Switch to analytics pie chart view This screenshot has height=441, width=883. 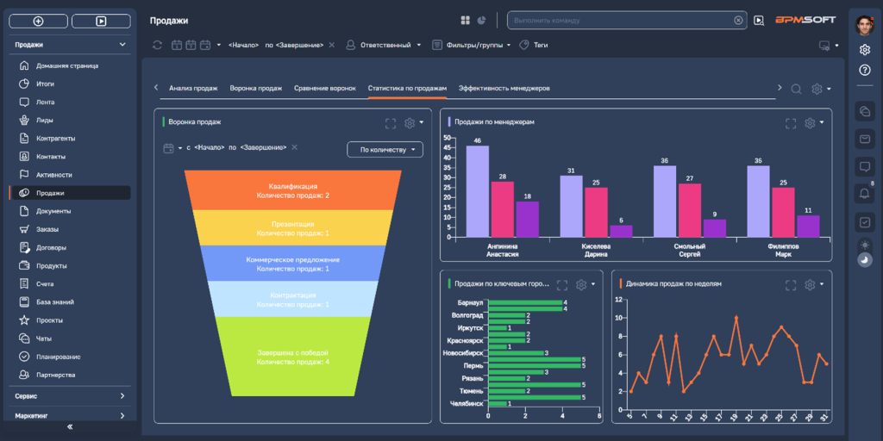click(x=482, y=20)
